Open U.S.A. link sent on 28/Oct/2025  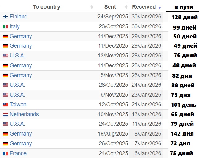pyautogui.click(x=17, y=85)
